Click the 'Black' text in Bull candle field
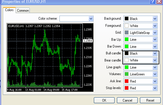The image size is (163, 105). [134, 53]
